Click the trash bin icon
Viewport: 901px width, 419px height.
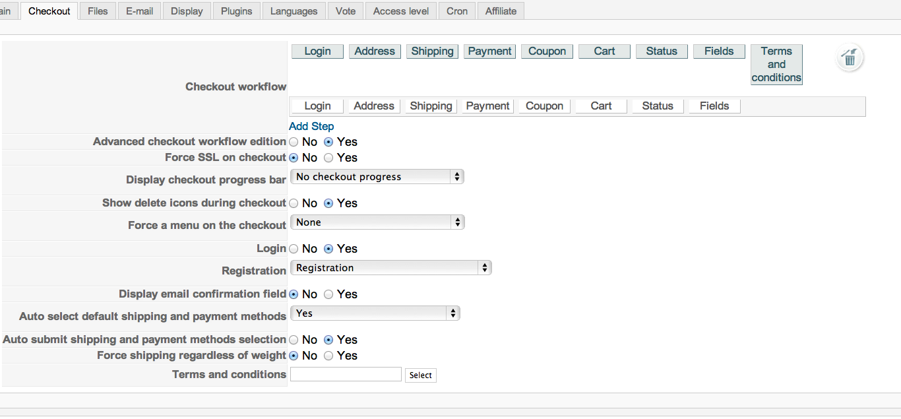(x=850, y=58)
